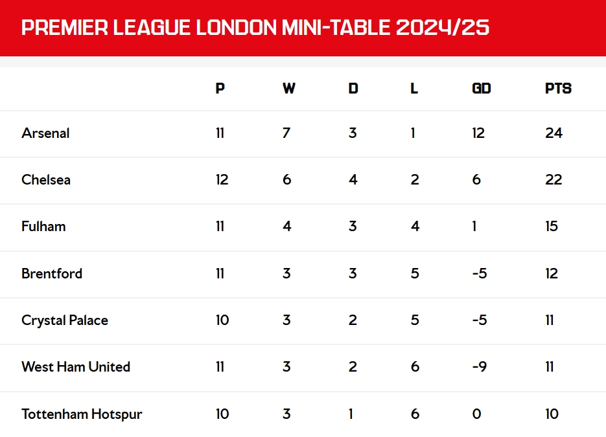The image size is (606, 437).
Task: Click the W column header
Action: [x=288, y=89]
